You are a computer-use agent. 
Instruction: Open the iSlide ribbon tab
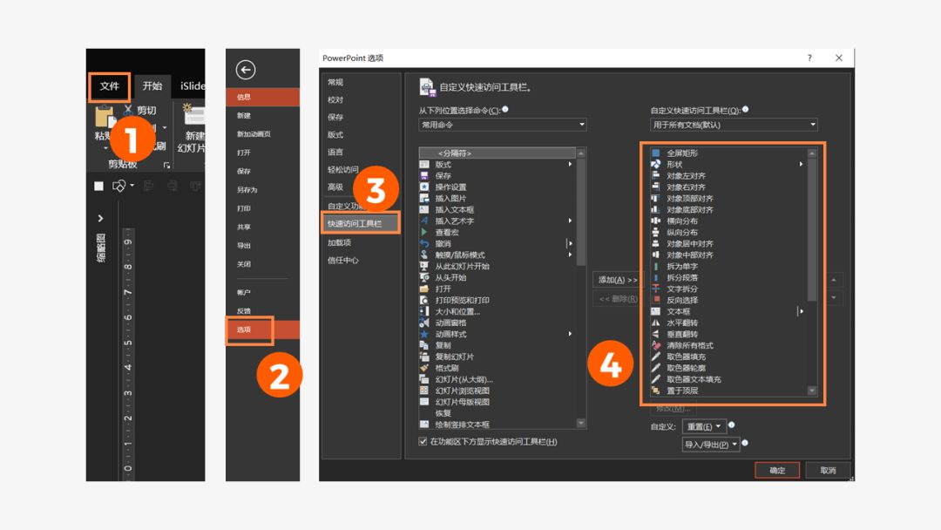click(192, 86)
